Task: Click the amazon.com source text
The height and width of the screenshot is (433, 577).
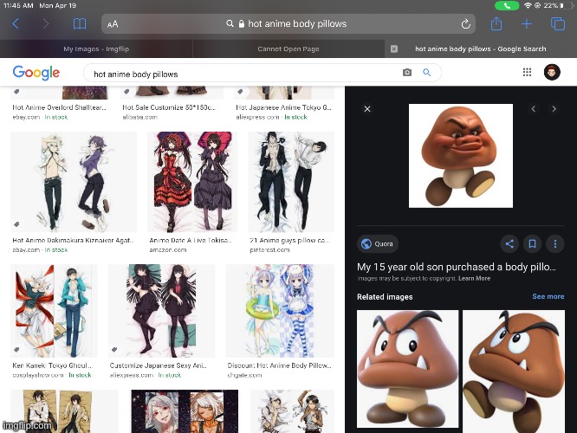Action: (168, 249)
